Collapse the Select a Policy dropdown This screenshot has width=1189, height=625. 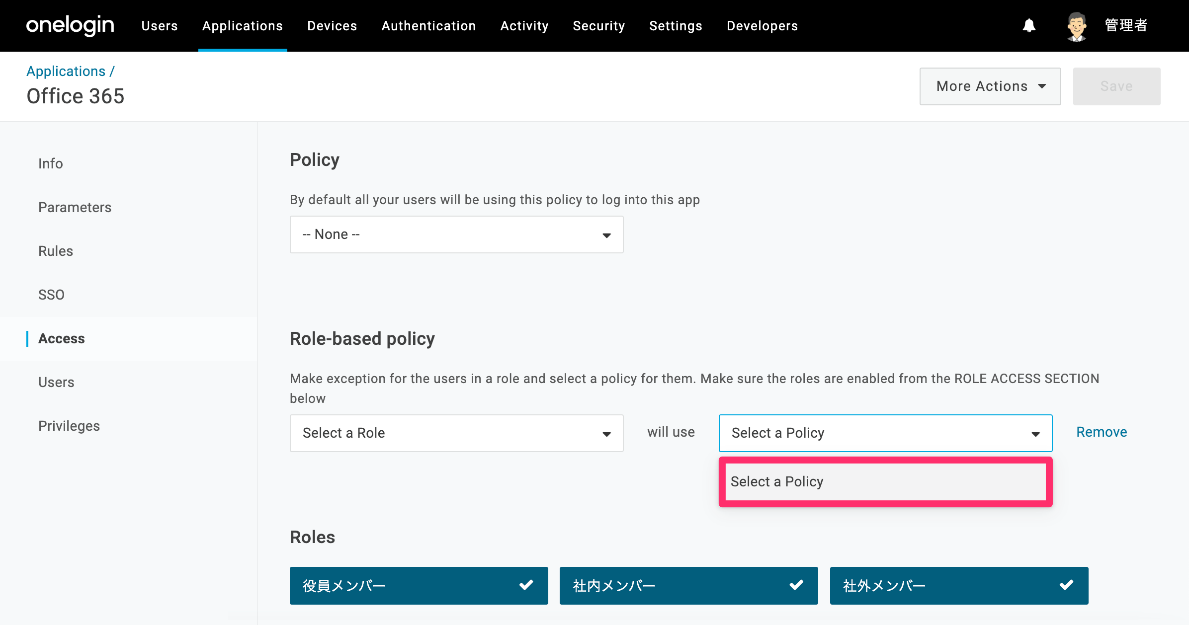point(885,433)
